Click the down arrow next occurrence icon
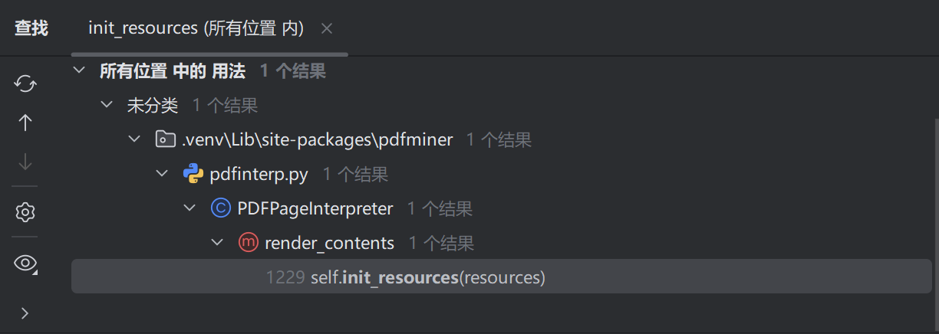939x334 pixels. pyautogui.click(x=25, y=162)
